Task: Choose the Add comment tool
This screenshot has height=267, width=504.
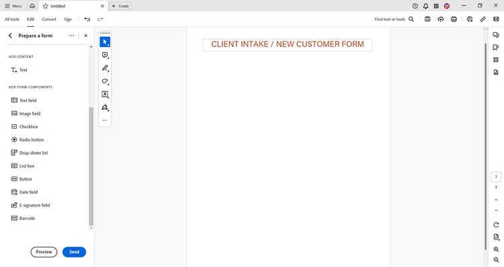Action: 105,55
